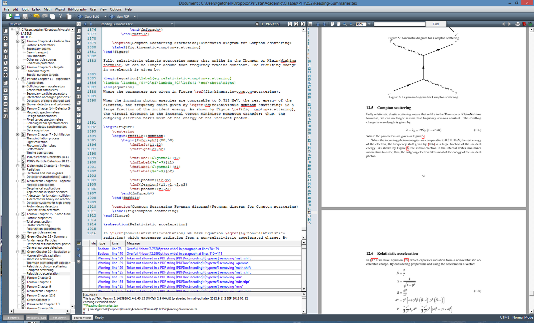Toggle bookmark 1 in the editor toolbar
Image resolution: width=534 pixels, height=323 pixels.
point(290,24)
